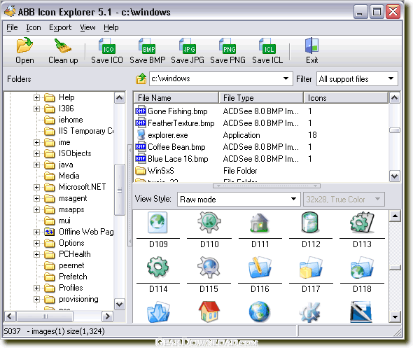Image resolution: width=413 pixels, height=348 pixels.
Task: Click the Offline Web Pages folder icon
Action: point(50,232)
